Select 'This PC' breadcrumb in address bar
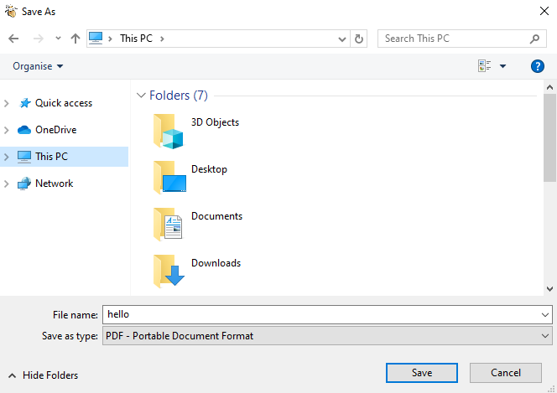Image resolution: width=557 pixels, height=393 pixels. [136, 39]
